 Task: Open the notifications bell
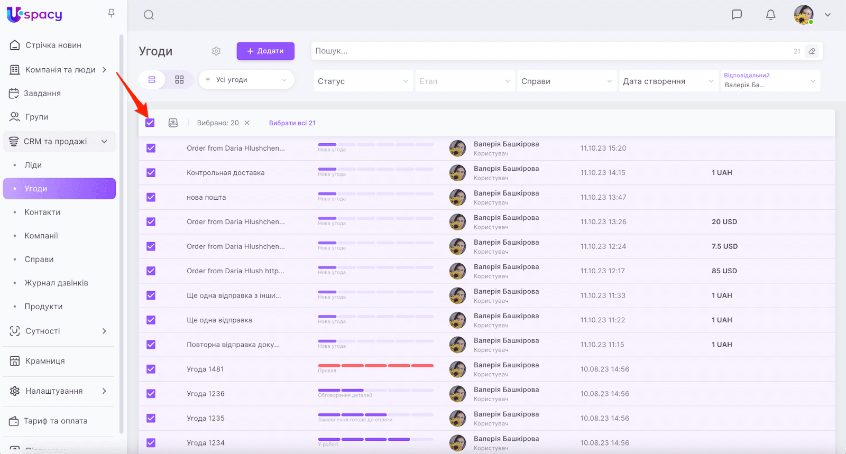770,15
